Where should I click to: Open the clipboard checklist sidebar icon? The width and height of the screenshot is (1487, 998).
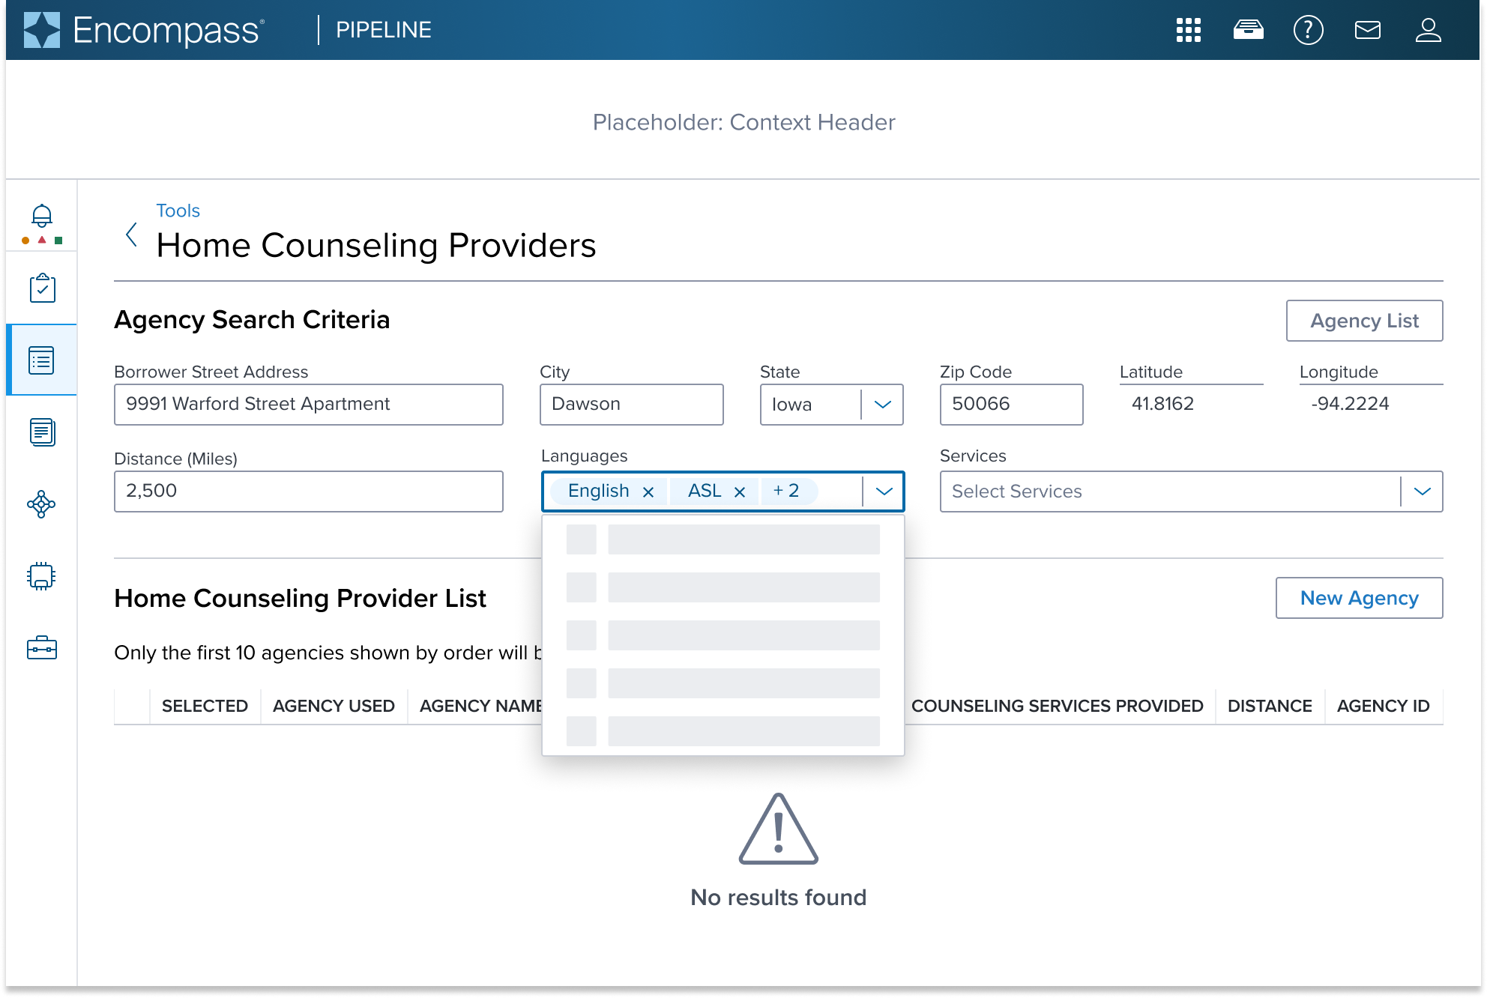coord(42,288)
